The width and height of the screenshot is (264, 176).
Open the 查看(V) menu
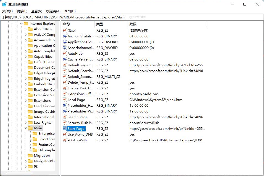click(36, 11)
